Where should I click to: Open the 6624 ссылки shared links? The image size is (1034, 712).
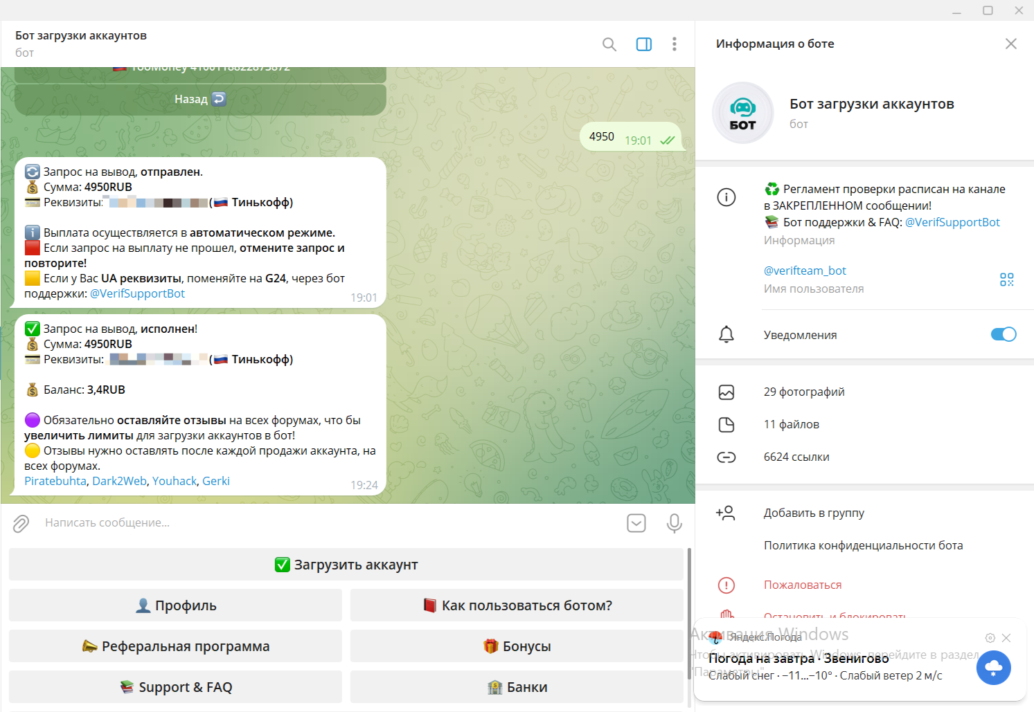pyautogui.click(x=796, y=457)
